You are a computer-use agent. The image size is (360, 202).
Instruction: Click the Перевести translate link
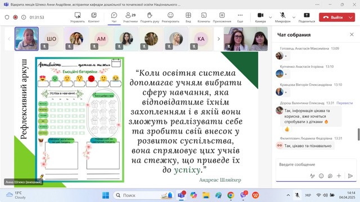pos(344,103)
